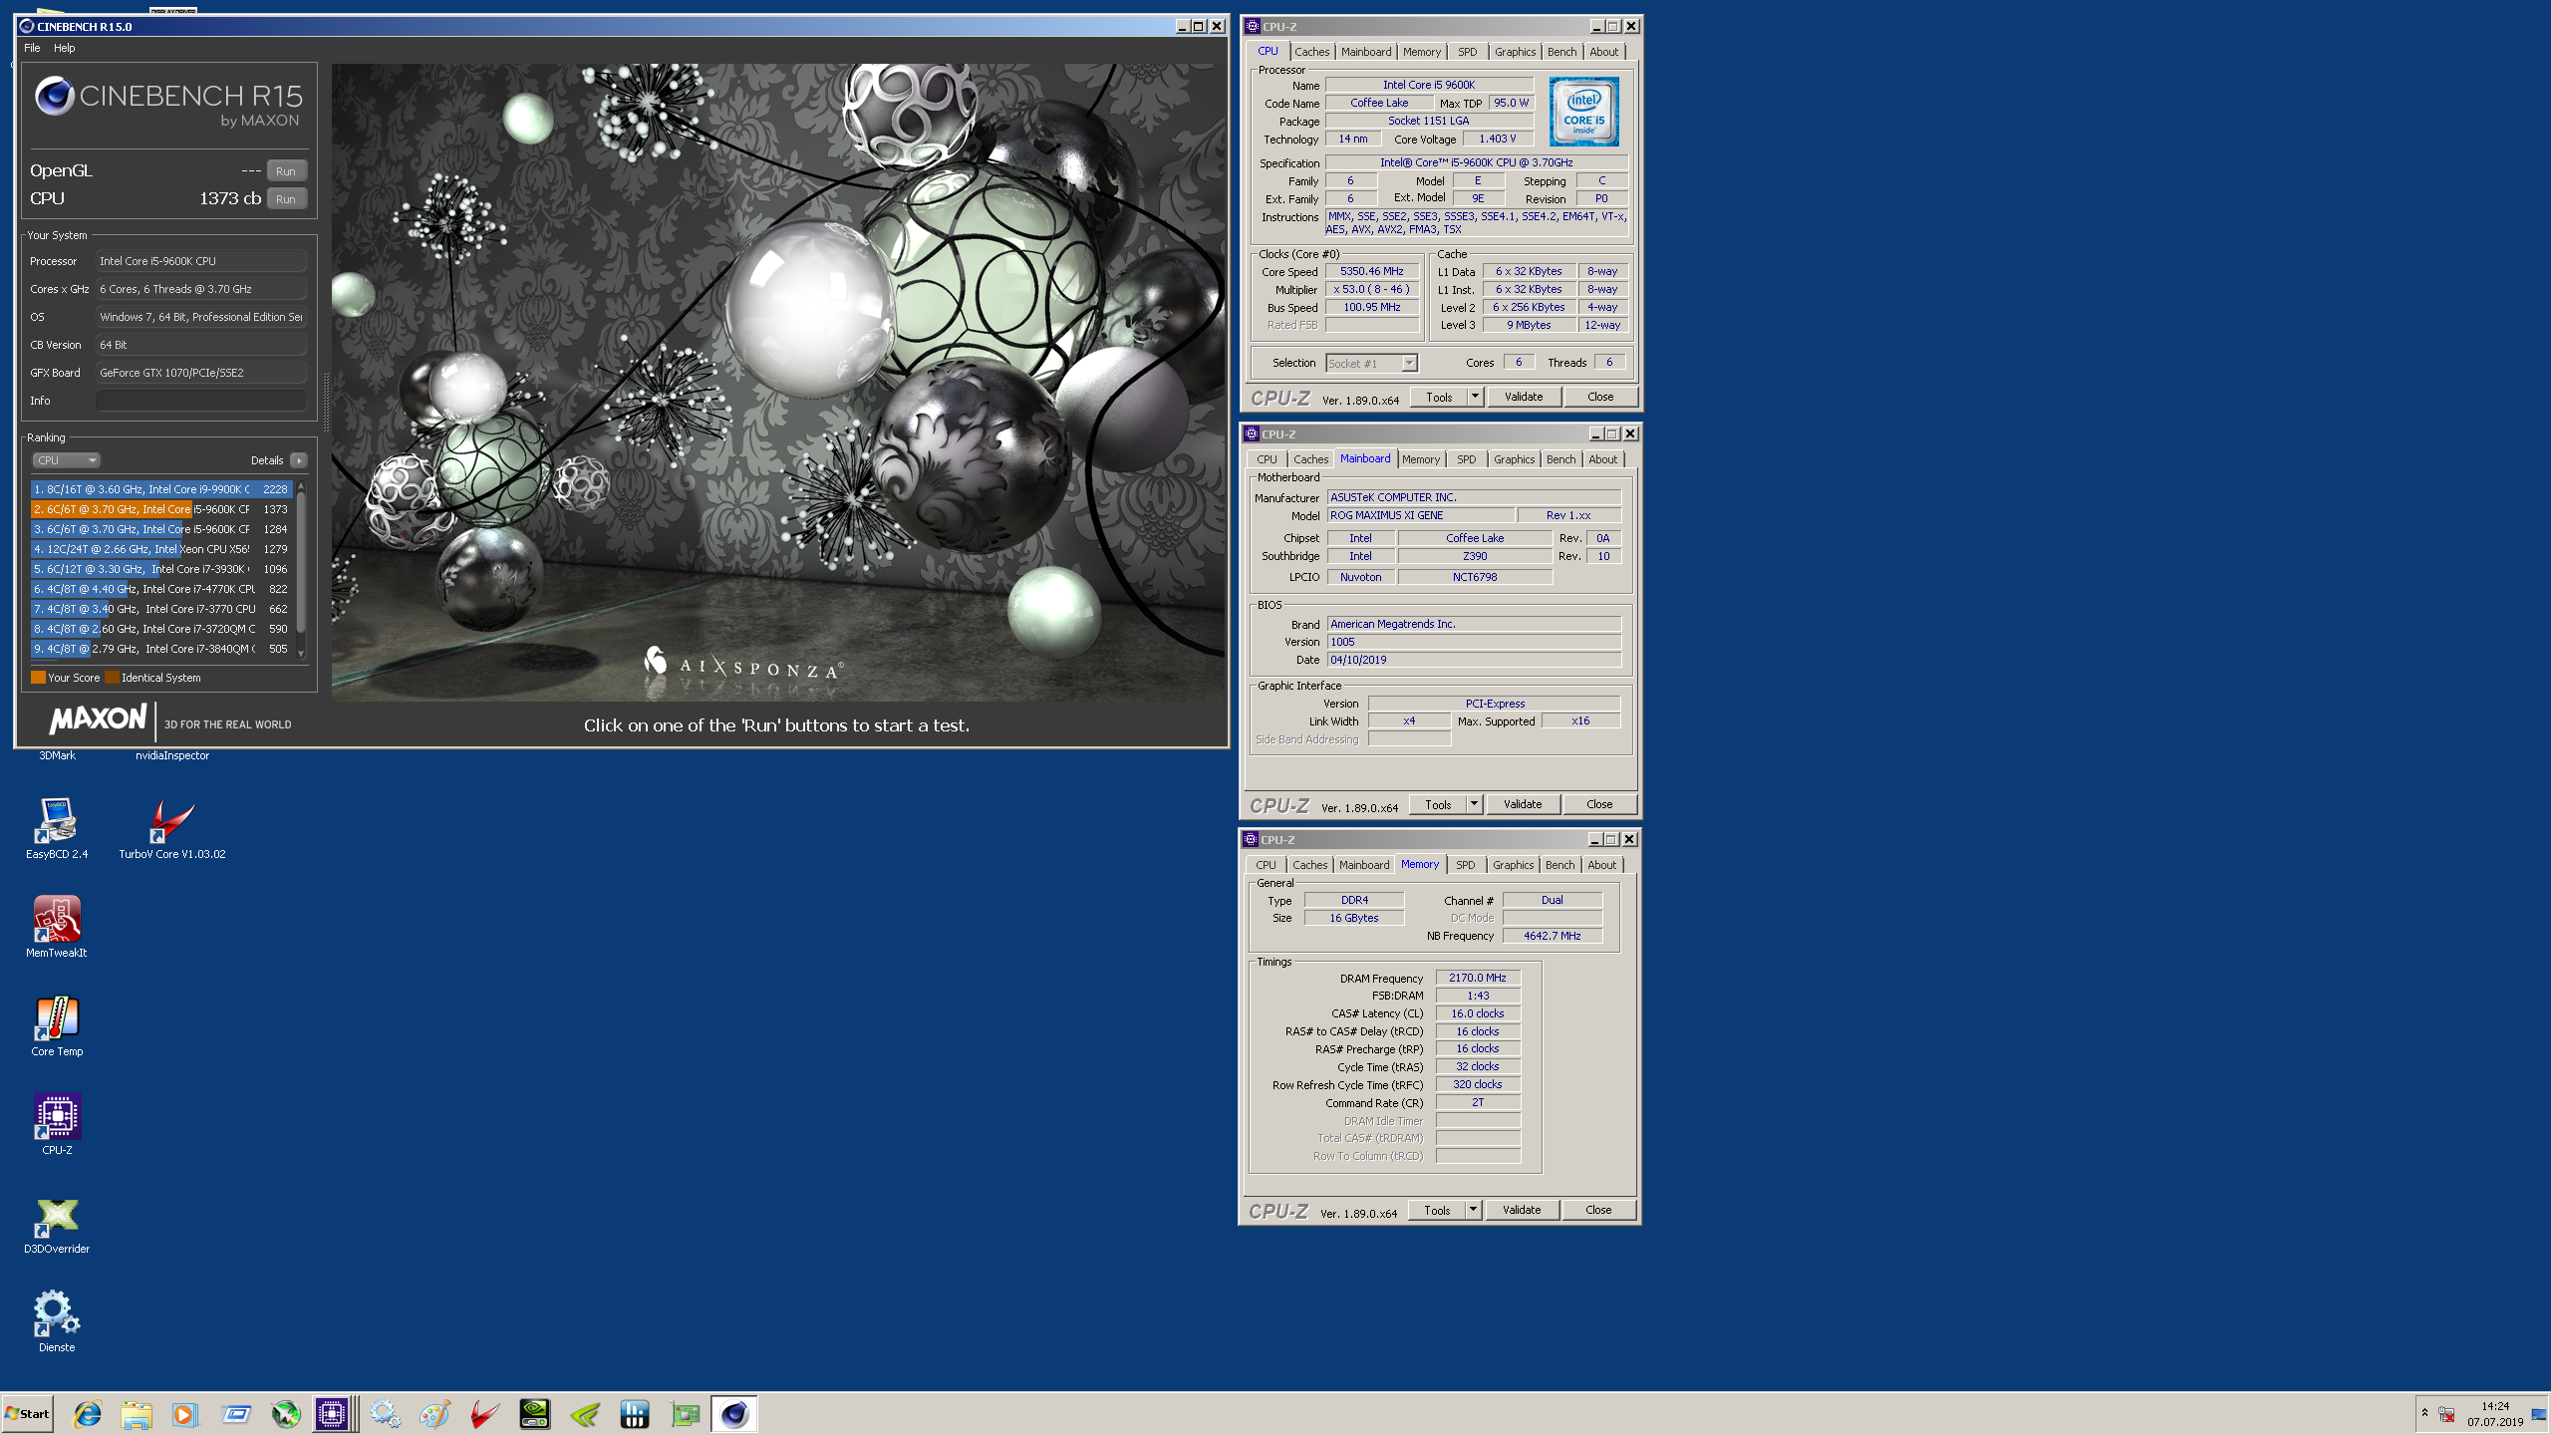Open Windows Explorer folder icon in taskbar

pos(137,1414)
